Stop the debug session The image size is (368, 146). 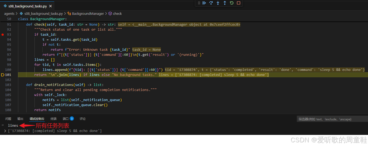coord(238,3)
